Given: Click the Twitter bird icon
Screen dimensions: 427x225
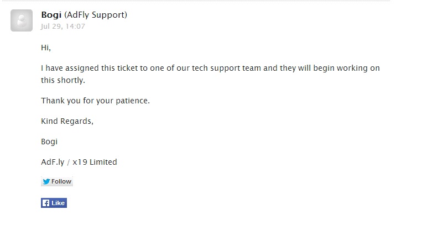Looking at the screenshot, I should [x=46, y=181].
